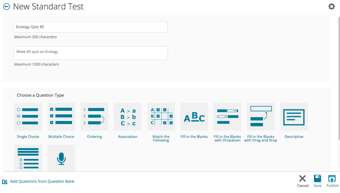
Task: Click Add Questions from Question Bank link
Action: [x=42, y=181]
